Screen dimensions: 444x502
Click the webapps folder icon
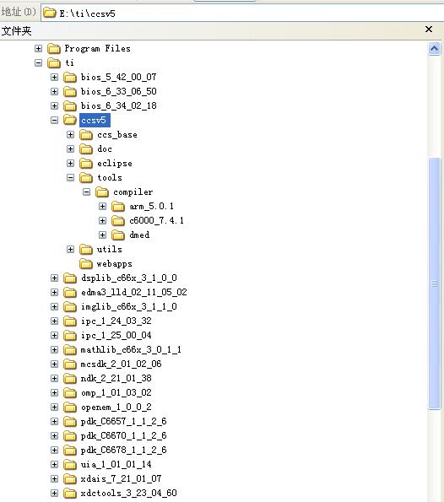[x=86, y=264]
